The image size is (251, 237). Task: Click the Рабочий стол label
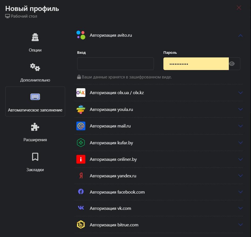tap(24, 16)
